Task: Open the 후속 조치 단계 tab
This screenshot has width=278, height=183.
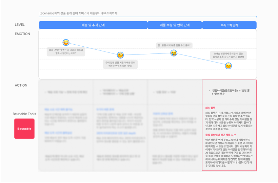Action: (229, 25)
